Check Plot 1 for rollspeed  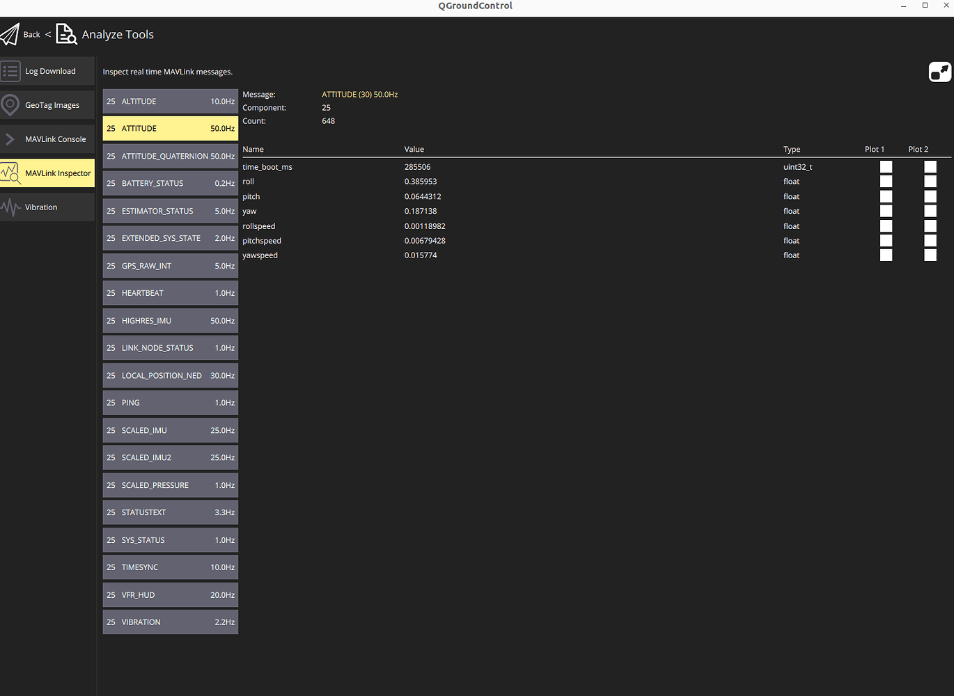(x=886, y=226)
